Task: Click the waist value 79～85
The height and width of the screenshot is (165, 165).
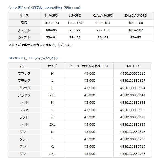Action: 75,37
